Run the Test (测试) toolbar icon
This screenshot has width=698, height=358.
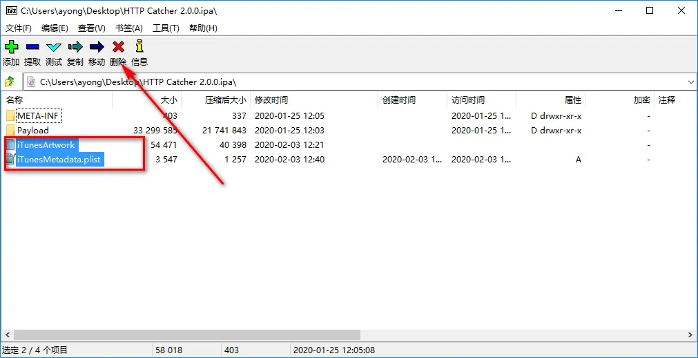53,47
